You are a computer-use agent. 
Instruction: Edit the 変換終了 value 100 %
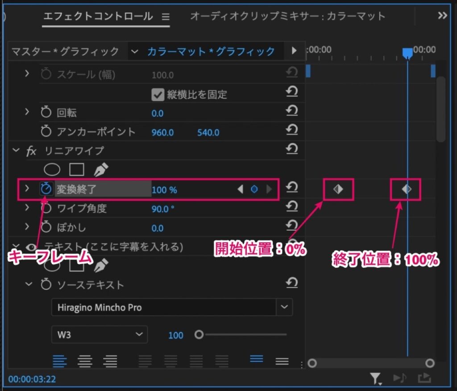coord(164,190)
